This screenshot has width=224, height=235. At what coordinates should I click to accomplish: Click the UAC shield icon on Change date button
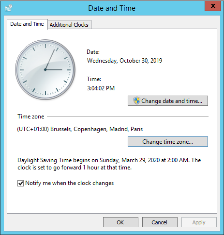(136, 101)
